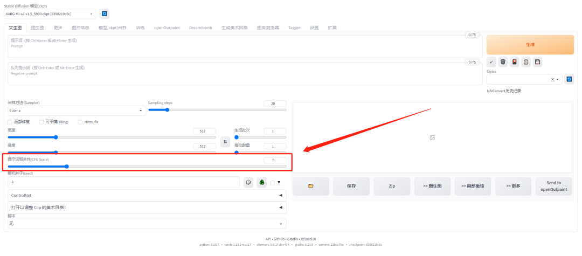Expand the ControlNet section
The height and width of the screenshot is (256, 582).
[x=147, y=195]
